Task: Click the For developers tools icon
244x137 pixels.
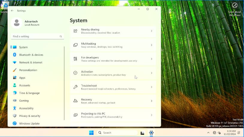Action: click(x=75, y=59)
